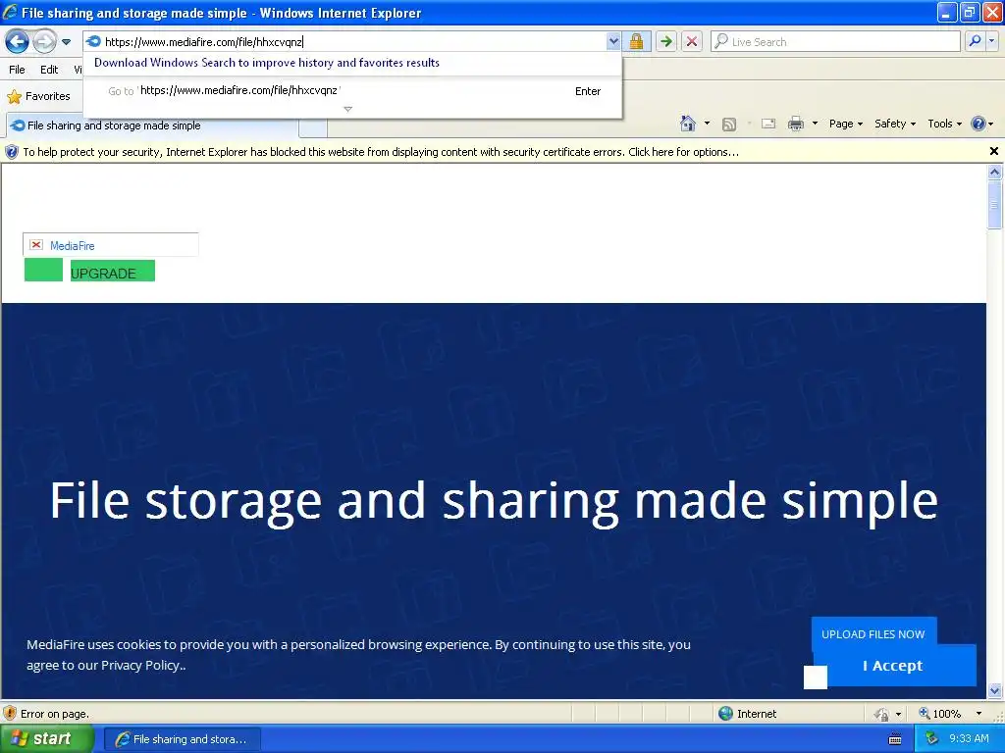The width and height of the screenshot is (1005, 753).
Task: Click the I Accept cookies button
Action: coord(893,666)
